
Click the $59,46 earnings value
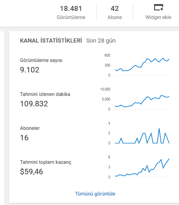tap(31, 172)
